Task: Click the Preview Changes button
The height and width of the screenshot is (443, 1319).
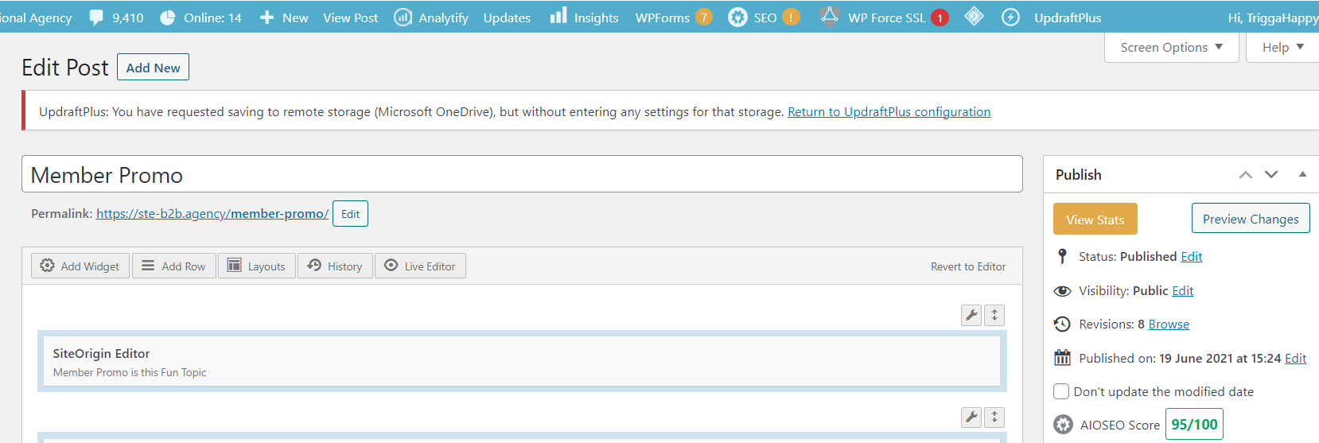Action: click(1250, 219)
